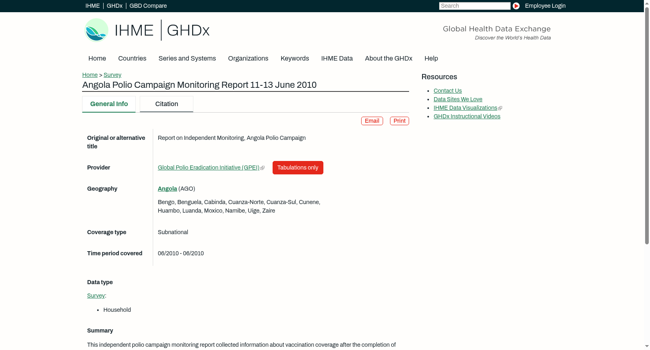Switch to the General Info tab
Image resolution: width=650 pixels, height=350 pixels.
click(x=109, y=104)
